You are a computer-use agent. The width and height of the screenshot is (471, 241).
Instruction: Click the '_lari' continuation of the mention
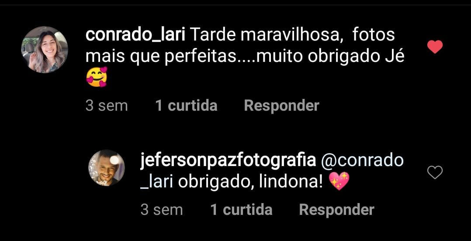[156, 182]
